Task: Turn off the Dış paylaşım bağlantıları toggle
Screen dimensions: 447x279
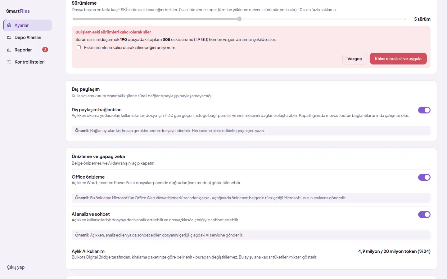Action: click(424, 110)
